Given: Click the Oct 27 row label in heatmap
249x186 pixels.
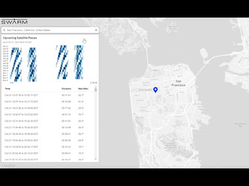Looking at the screenshot, I should 6,61.
